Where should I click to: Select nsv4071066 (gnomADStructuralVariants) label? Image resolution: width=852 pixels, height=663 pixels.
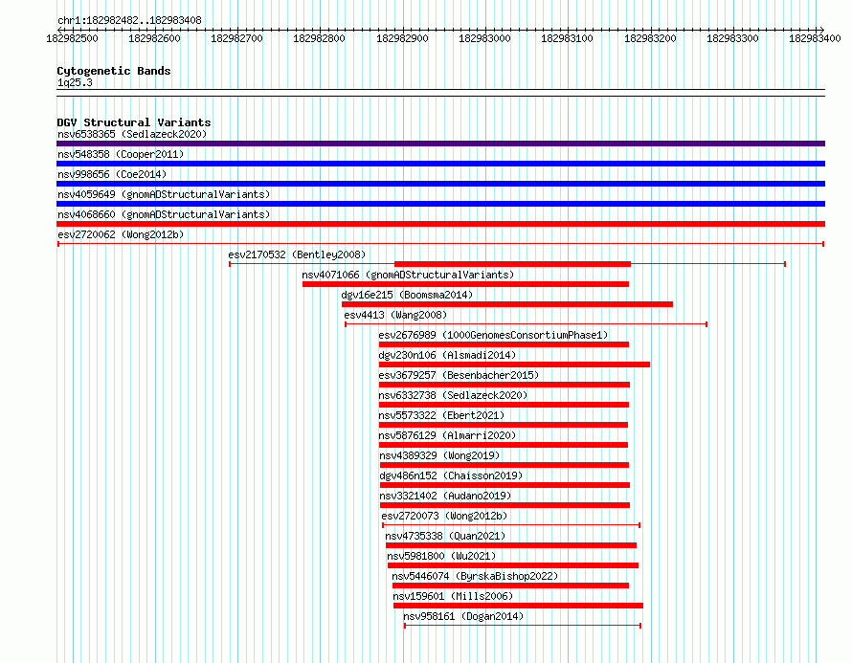click(408, 275)
